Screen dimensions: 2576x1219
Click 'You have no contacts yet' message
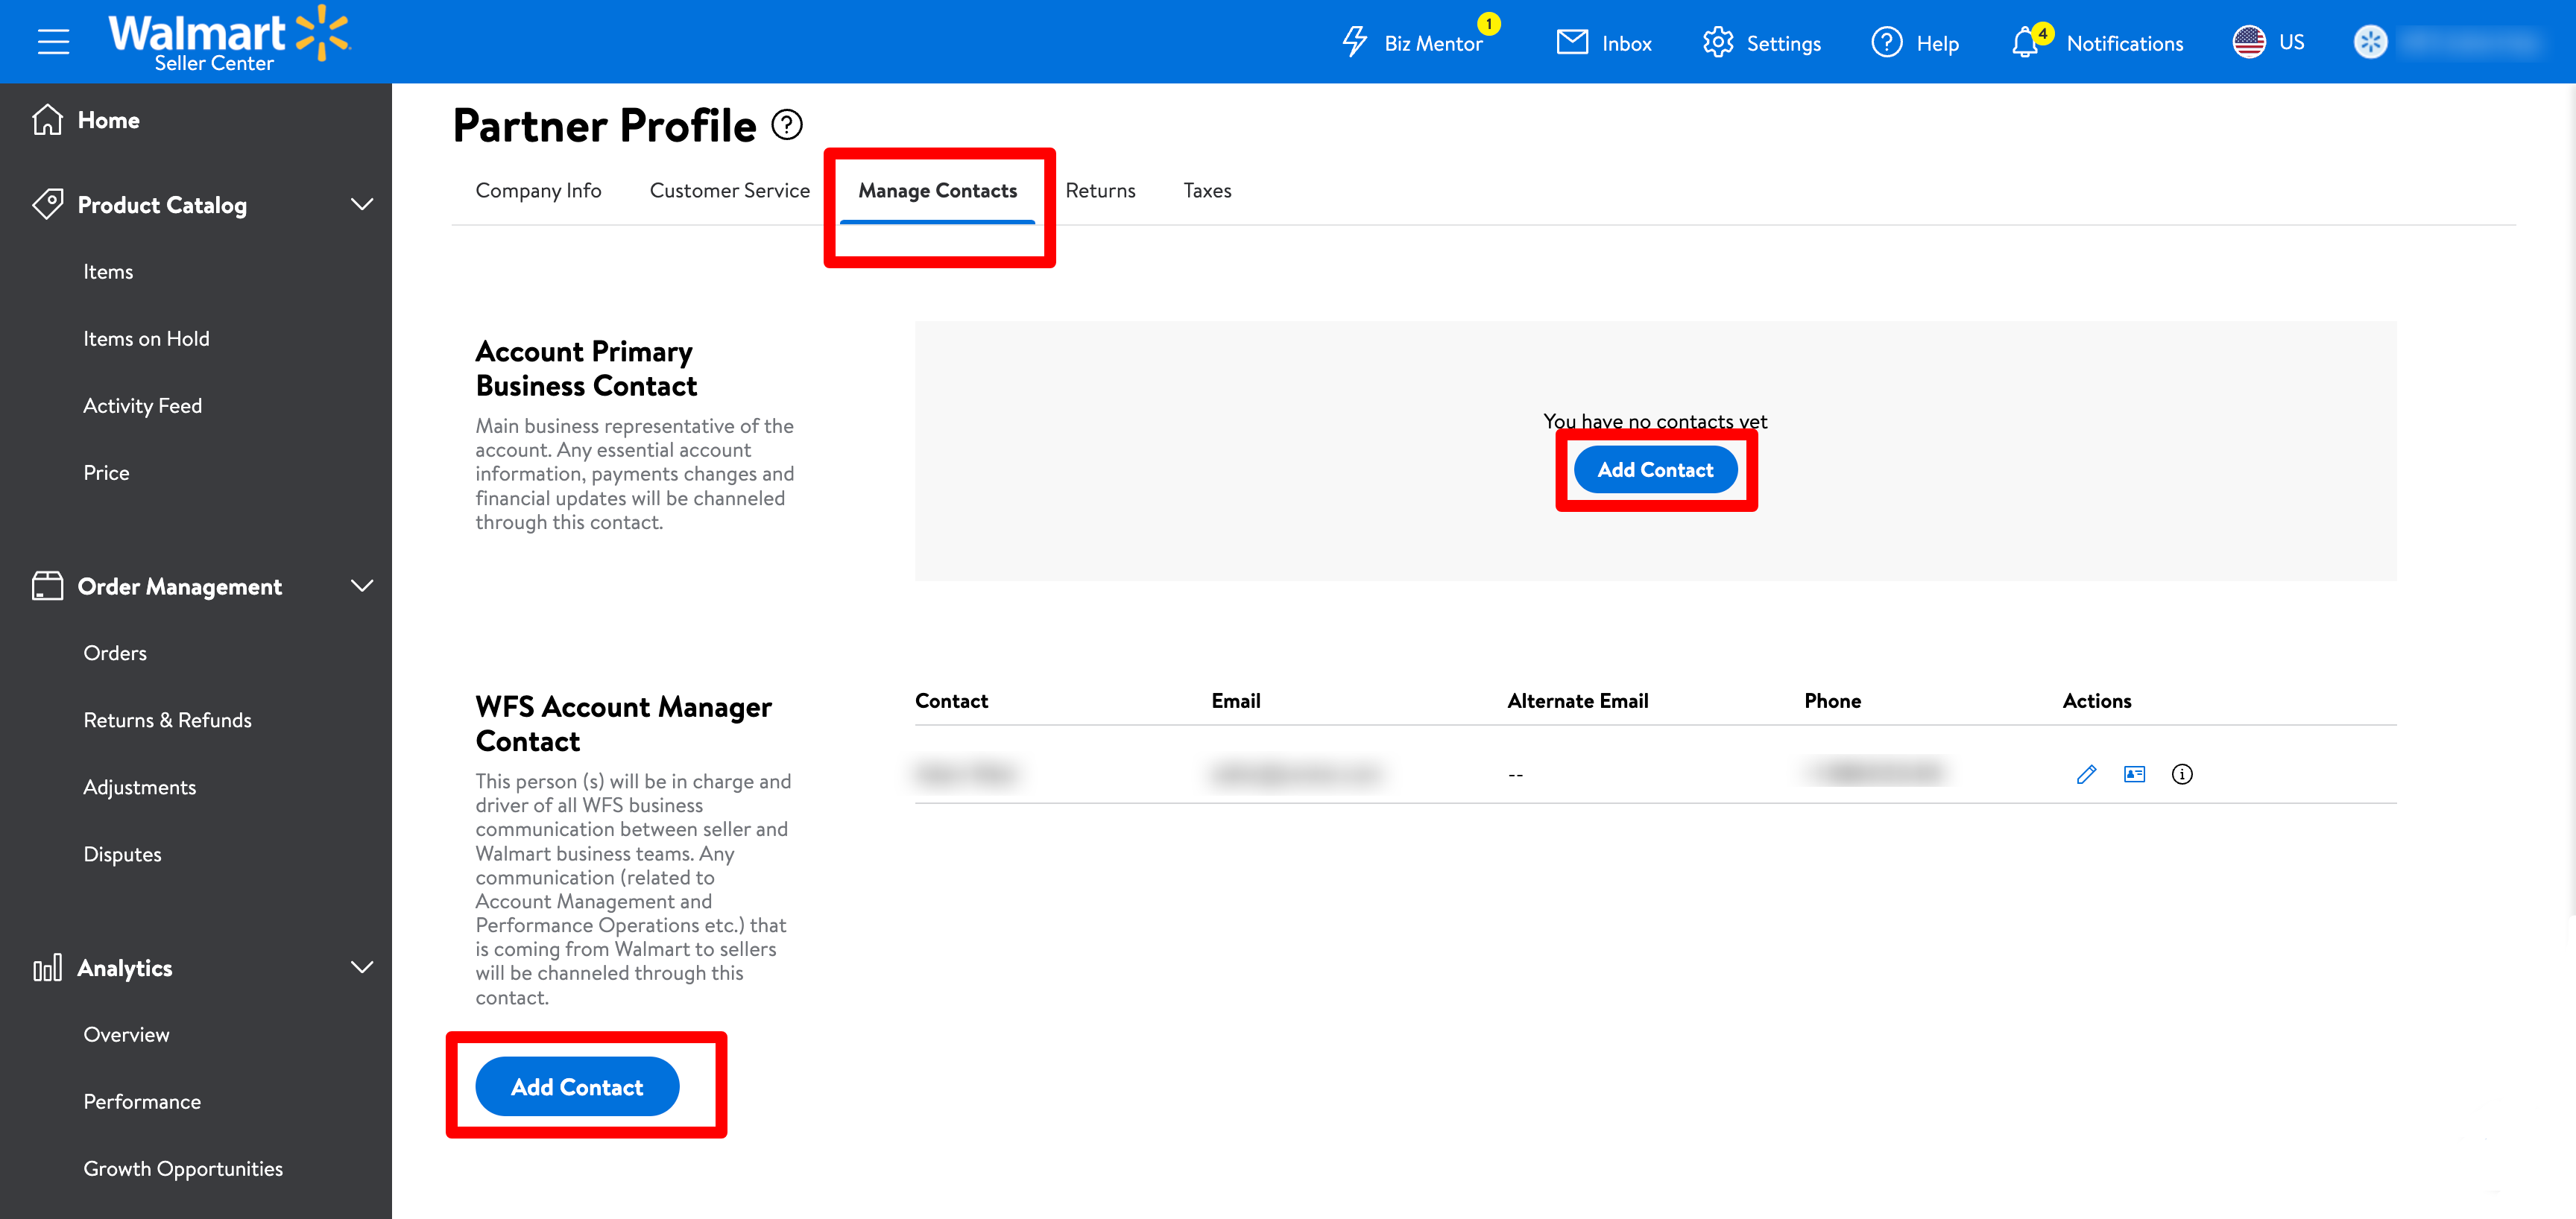pyautogui.click(x=1655, y=421)
